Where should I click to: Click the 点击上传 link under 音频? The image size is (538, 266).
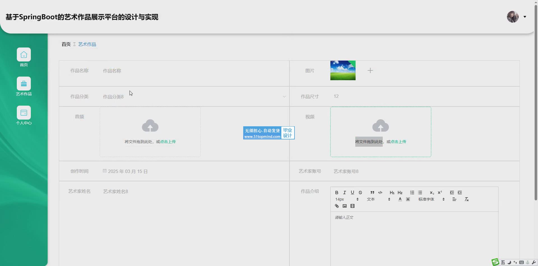(x=168, y=142)
